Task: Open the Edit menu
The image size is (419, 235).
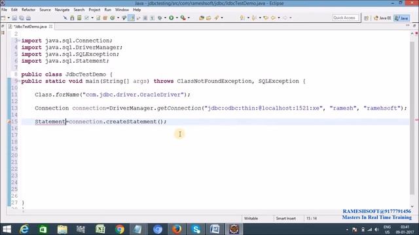Action: pos(14,10)
